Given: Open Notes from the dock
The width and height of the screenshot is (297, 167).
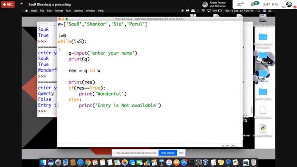Looking at the screenshot, I should click(x=103, y=162).
